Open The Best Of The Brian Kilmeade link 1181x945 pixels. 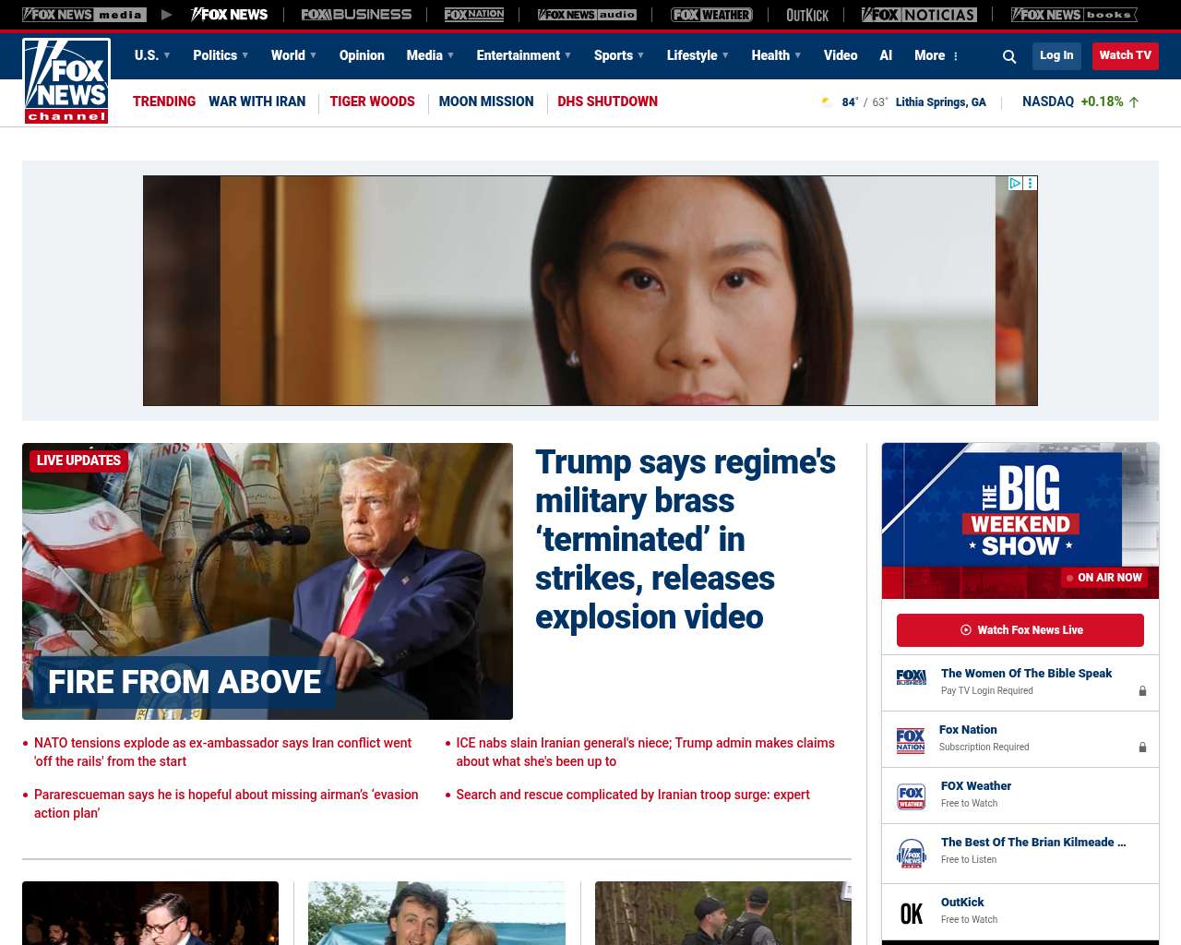click(x=1033, y=843)
